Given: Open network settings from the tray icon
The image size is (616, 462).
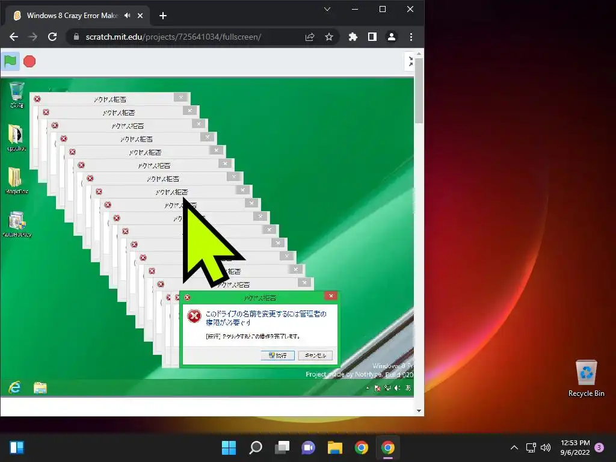Looking at the screenshot, I should [x=531, y=448].
